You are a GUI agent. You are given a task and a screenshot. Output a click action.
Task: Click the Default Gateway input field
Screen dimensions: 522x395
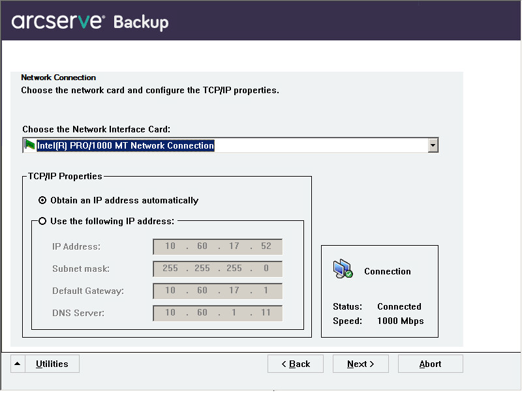click(217, 291)
